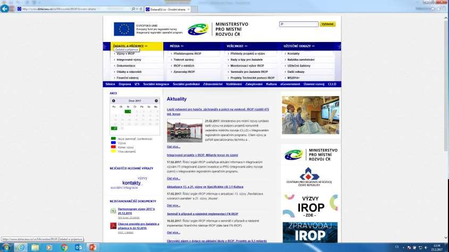Select Přehledy projektů a výzev entry
The image size is (449, 252).
248,54
